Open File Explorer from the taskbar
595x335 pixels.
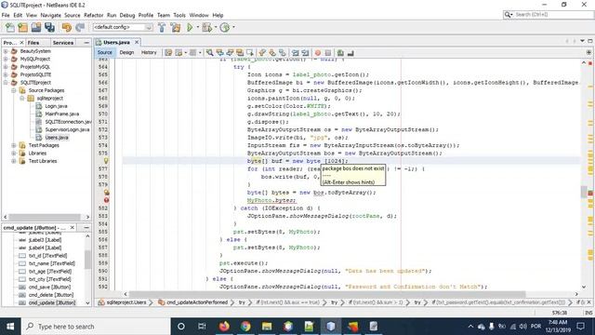pyautogui.click(x=267, y=327)
